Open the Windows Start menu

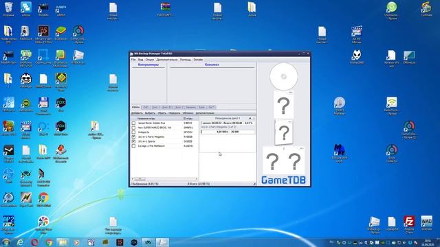click(x=6, y=242)
